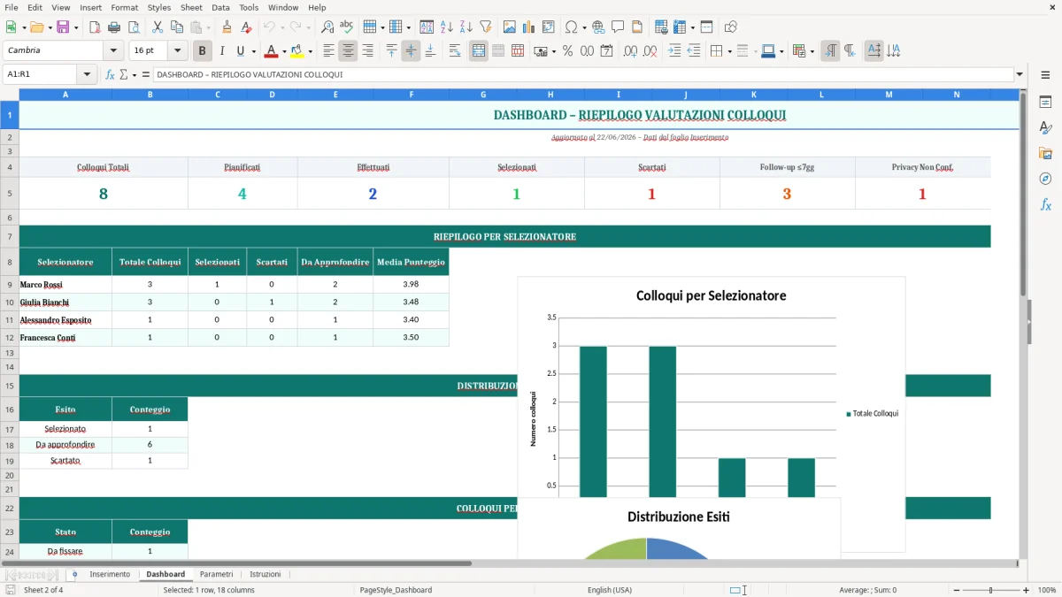The width and height of the screenshot is (1062, 597).
Task: Select the Clone Formatting paintbrush
Action: click(x=227, y=27)
